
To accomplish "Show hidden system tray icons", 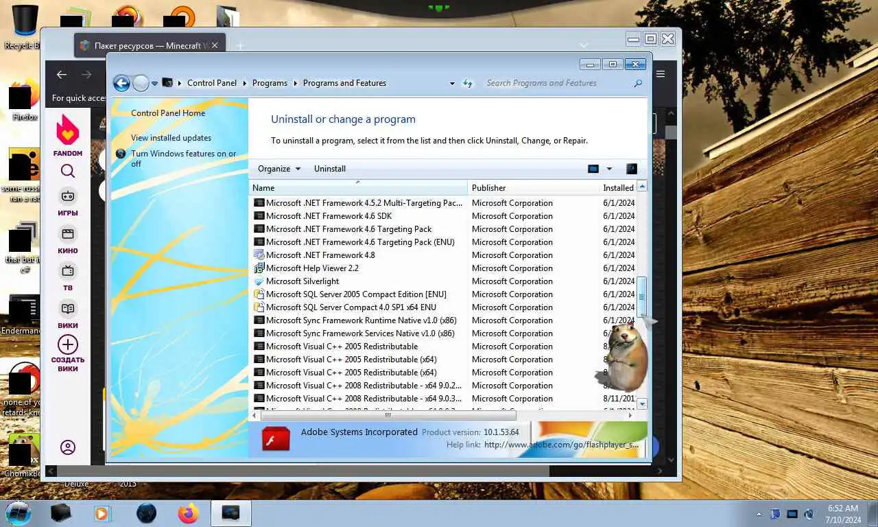I will (759, 513).
